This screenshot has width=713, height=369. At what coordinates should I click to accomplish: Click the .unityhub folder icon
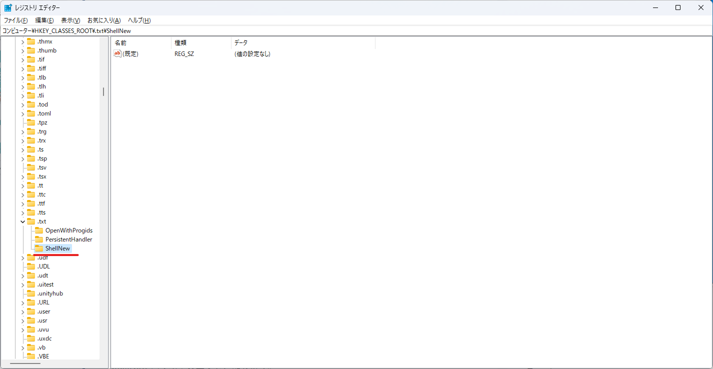pos(30,293)
